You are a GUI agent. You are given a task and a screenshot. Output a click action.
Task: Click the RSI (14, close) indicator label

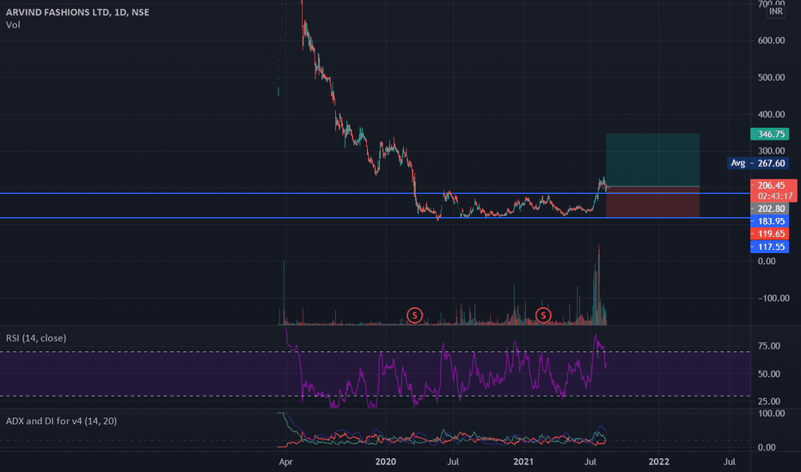click(x=36, y=338)
